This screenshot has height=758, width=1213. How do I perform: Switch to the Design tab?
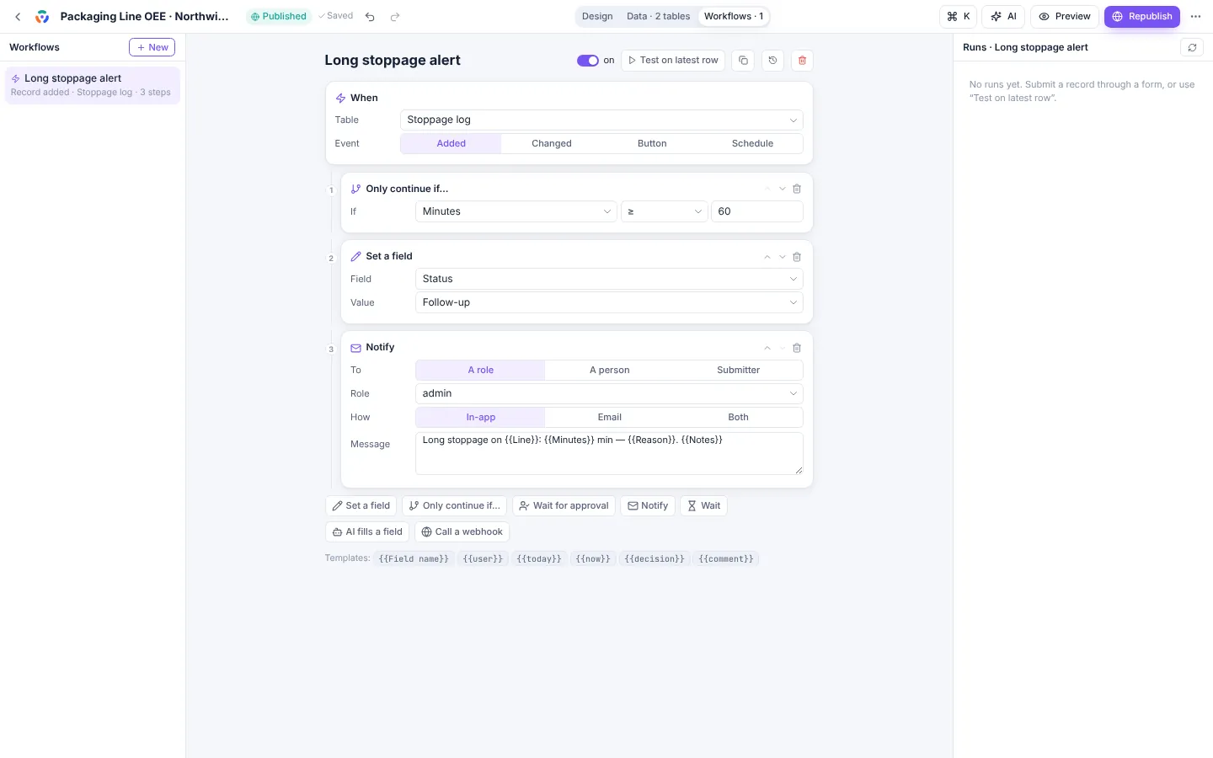[597, 16]
